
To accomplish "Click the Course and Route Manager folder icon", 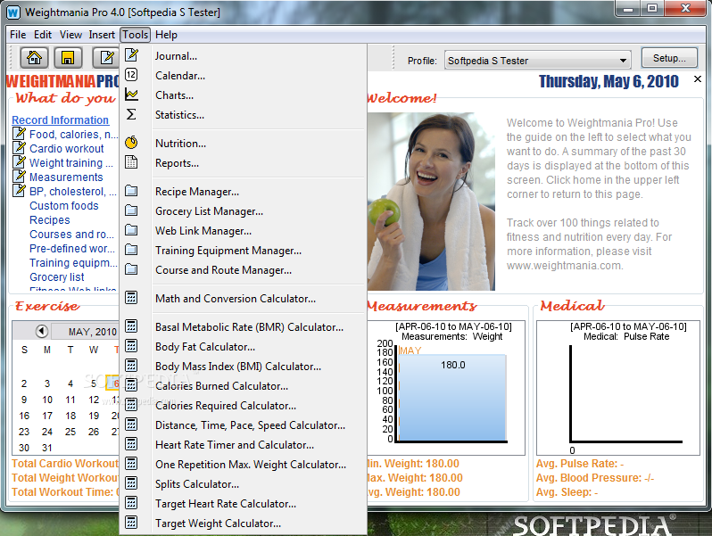I will coord(131,269).
